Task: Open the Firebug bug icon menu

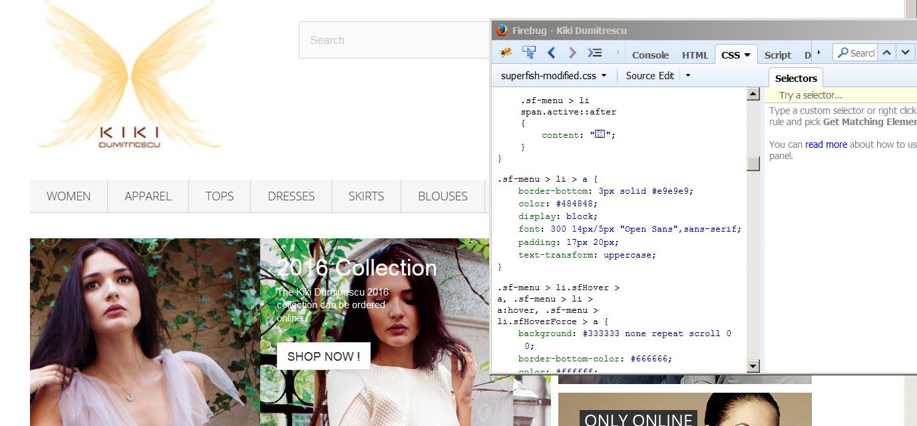Action: coord(506,53)
